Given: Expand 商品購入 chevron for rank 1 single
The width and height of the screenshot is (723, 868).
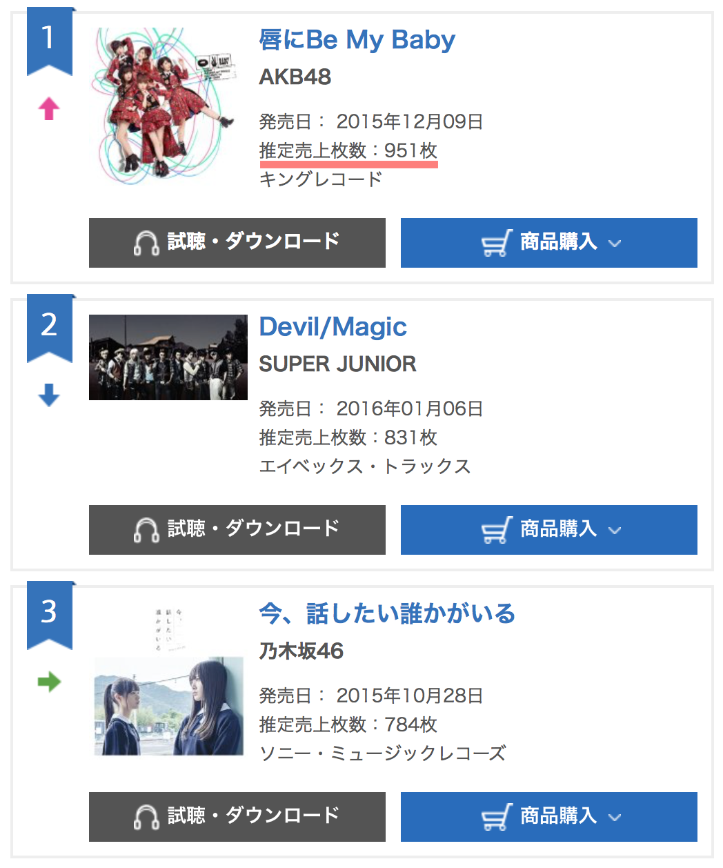Looking at the screenshot, I should point(615,244).
